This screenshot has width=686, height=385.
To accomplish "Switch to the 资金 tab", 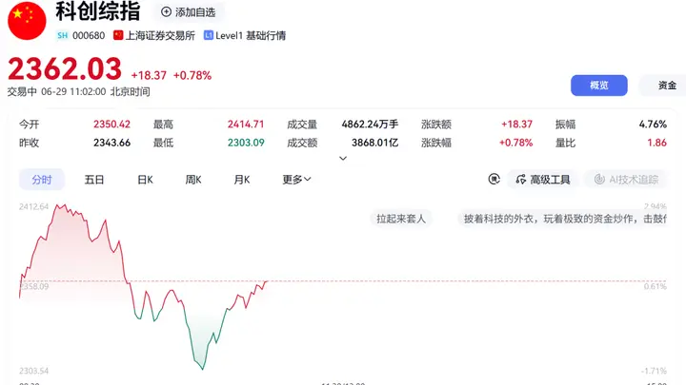I will (x=667, y=86).
